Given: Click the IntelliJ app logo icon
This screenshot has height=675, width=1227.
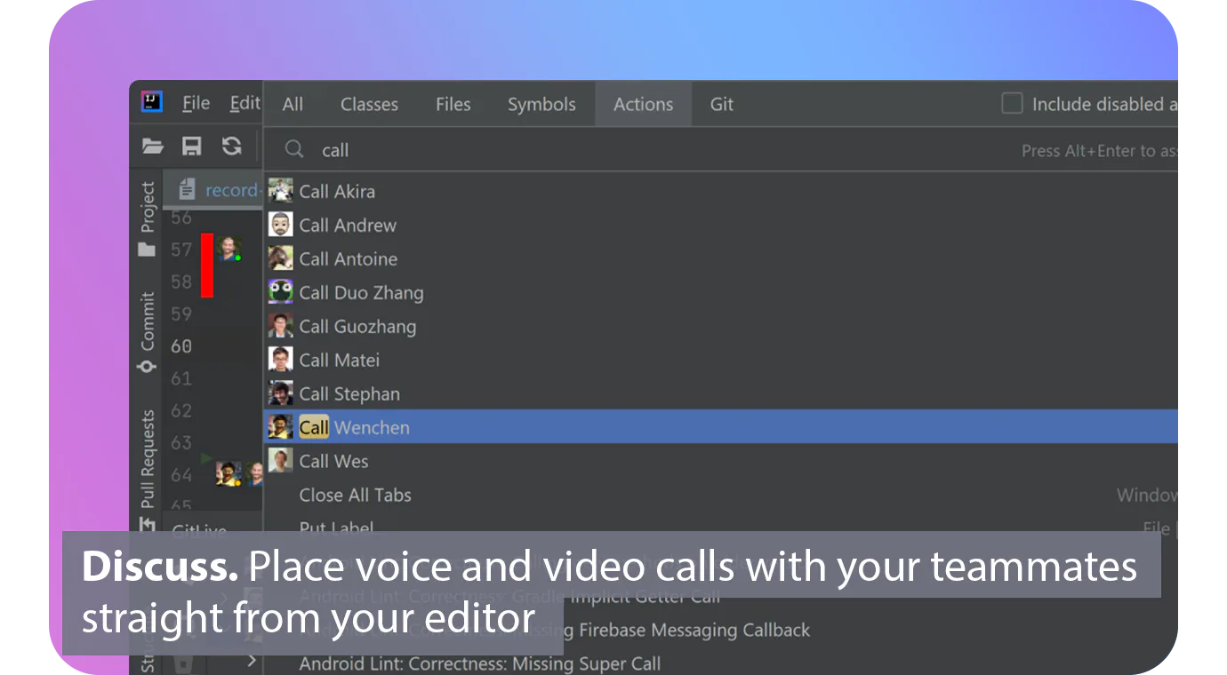Looking at the screenshot, I should point(152,101).
